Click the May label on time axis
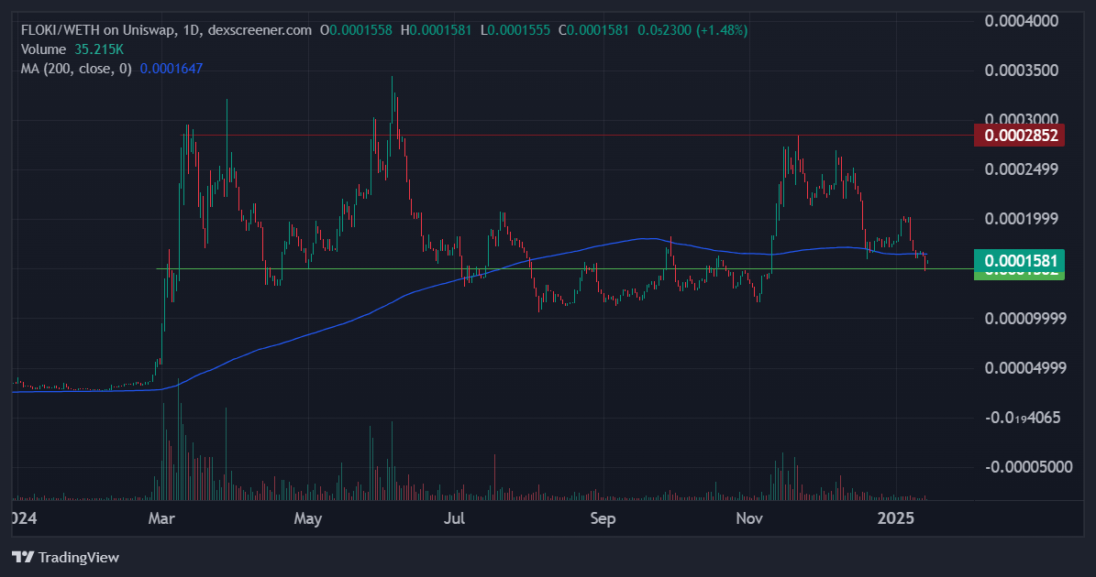The image size is (1096, 577). 307,518
